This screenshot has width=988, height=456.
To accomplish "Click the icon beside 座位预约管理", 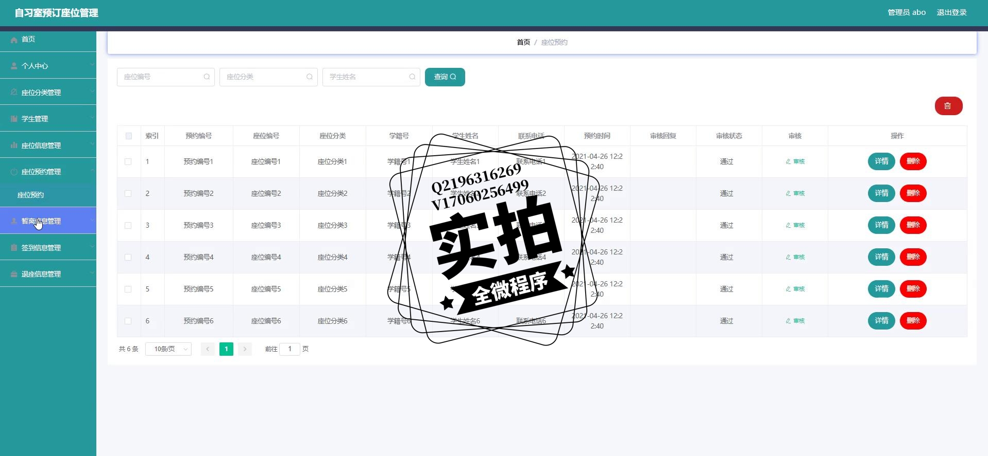I will 14,172.
